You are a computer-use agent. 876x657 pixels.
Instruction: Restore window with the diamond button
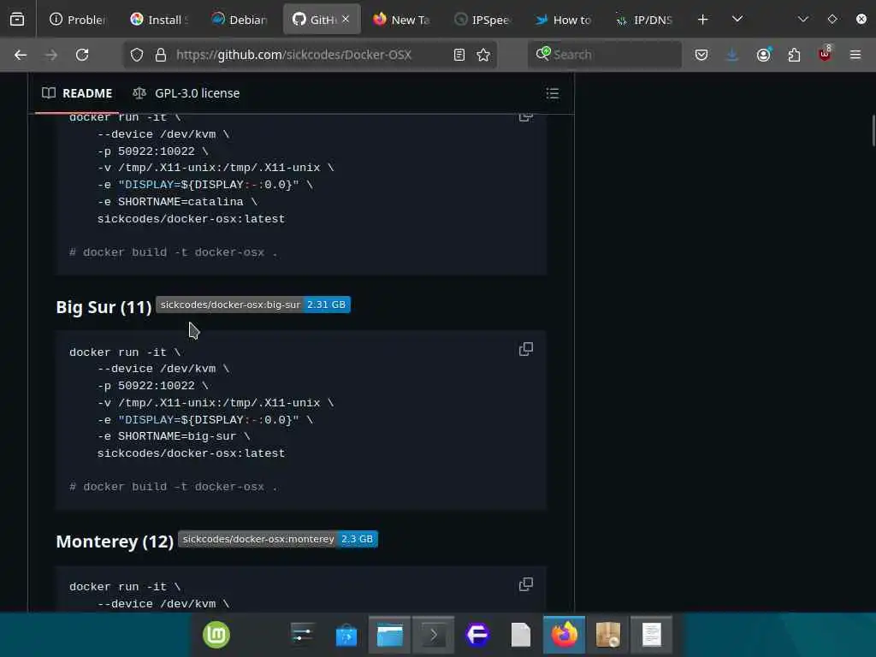832,20
